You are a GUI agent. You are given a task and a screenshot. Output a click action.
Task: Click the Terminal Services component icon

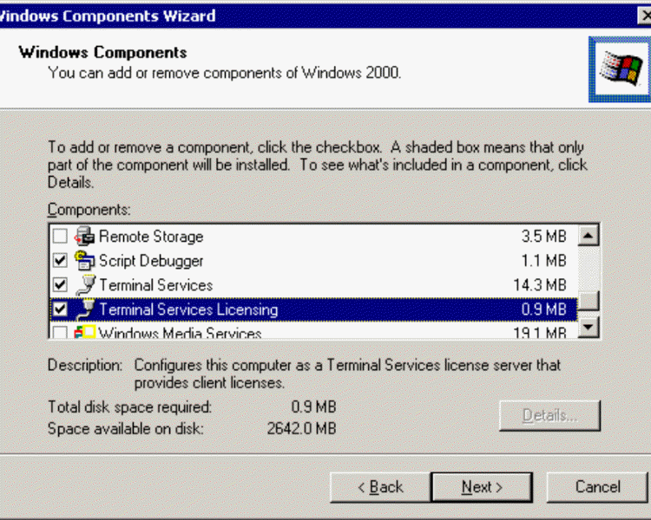coord(86,285)
